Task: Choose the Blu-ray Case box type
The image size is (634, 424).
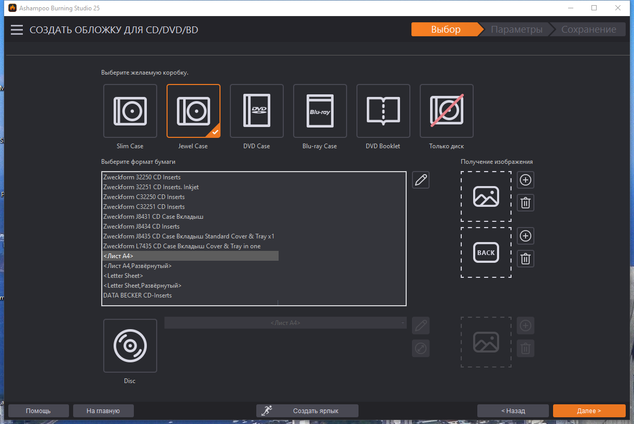Action: coord(320,111)
